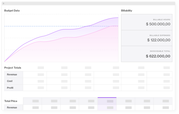179x114 pixels.
Task: Click the Project Totals heading
Action: click(x=13, y=68)
